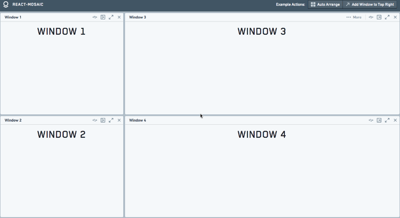Split Window 1 using its split icon
This screenshot has width=400, height=218.
pos(103,17)
